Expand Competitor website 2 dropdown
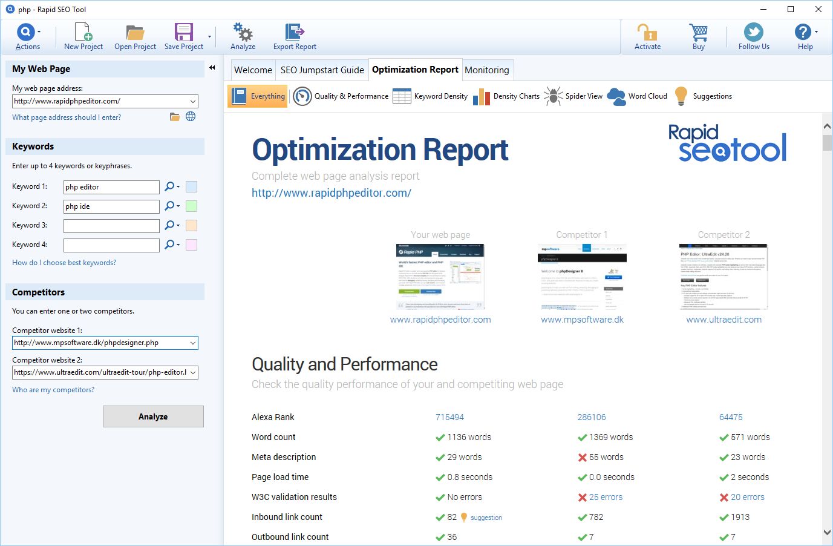 click(193, 372)
